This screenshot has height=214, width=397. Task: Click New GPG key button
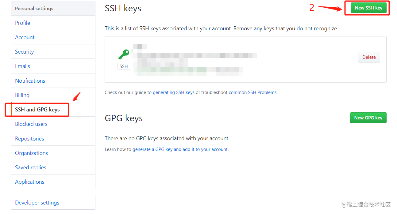368,118
